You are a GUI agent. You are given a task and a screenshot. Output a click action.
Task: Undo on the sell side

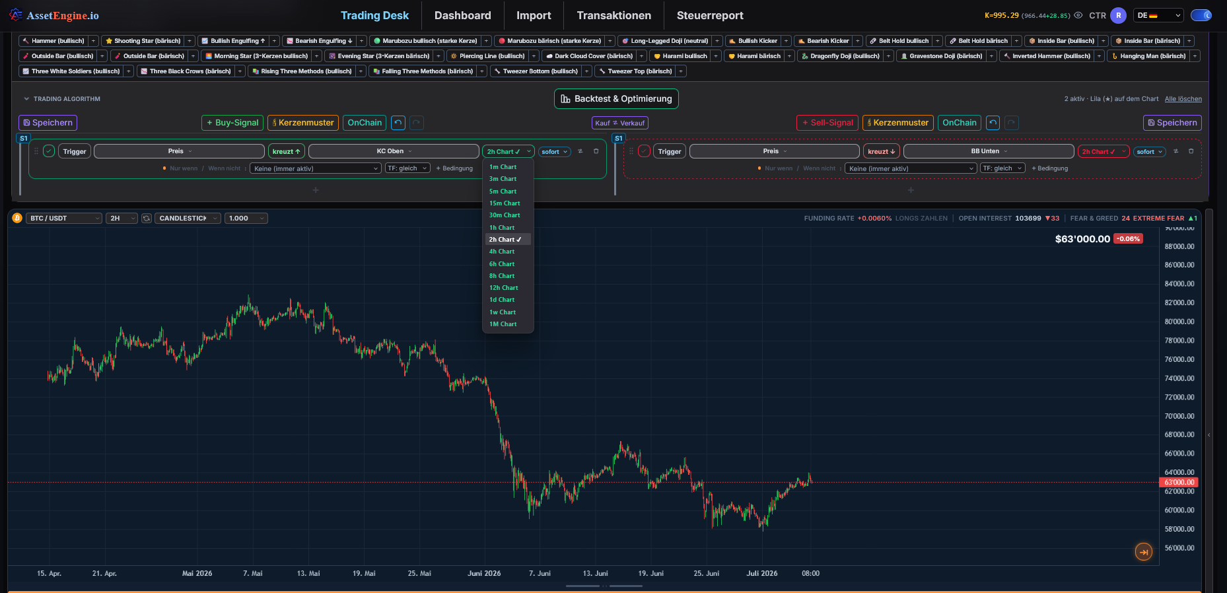[993, 123]
